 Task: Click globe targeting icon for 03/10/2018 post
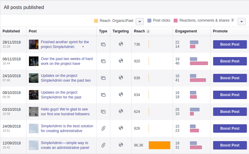click(121, 111)
